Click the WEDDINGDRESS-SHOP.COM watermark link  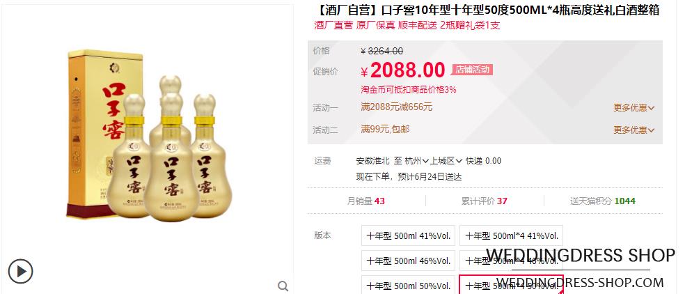(580, 283)
